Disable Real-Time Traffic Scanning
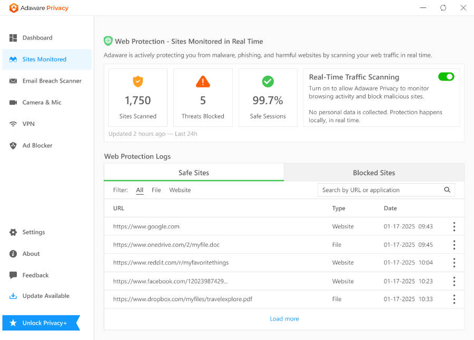Image resolution: width=474 pixels, height=340 pixels. point(446,76)
